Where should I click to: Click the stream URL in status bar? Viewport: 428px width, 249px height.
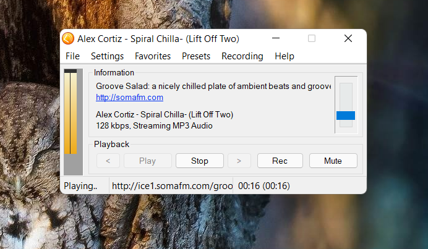pyautogui.click(x=172, y=186)
